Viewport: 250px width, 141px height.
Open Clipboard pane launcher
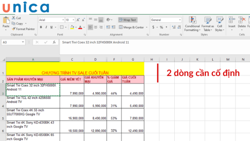click(35, 34)
